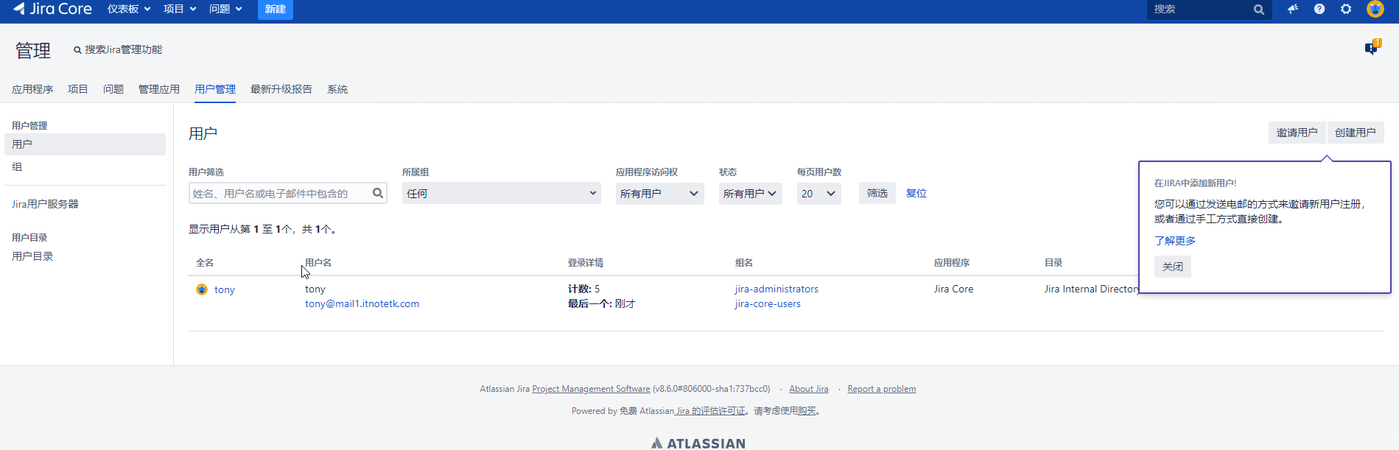Open the administration gear icon
The image size is (1399, 450).
[x=1346, y=9]
